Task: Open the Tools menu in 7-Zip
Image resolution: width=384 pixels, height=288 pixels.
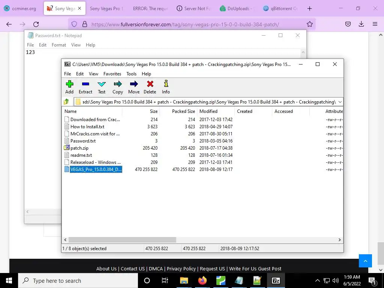Action: tap(131, 74)
